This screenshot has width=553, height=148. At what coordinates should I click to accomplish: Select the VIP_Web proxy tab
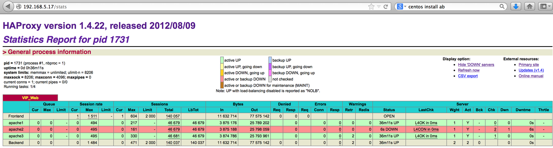(30, 98)
